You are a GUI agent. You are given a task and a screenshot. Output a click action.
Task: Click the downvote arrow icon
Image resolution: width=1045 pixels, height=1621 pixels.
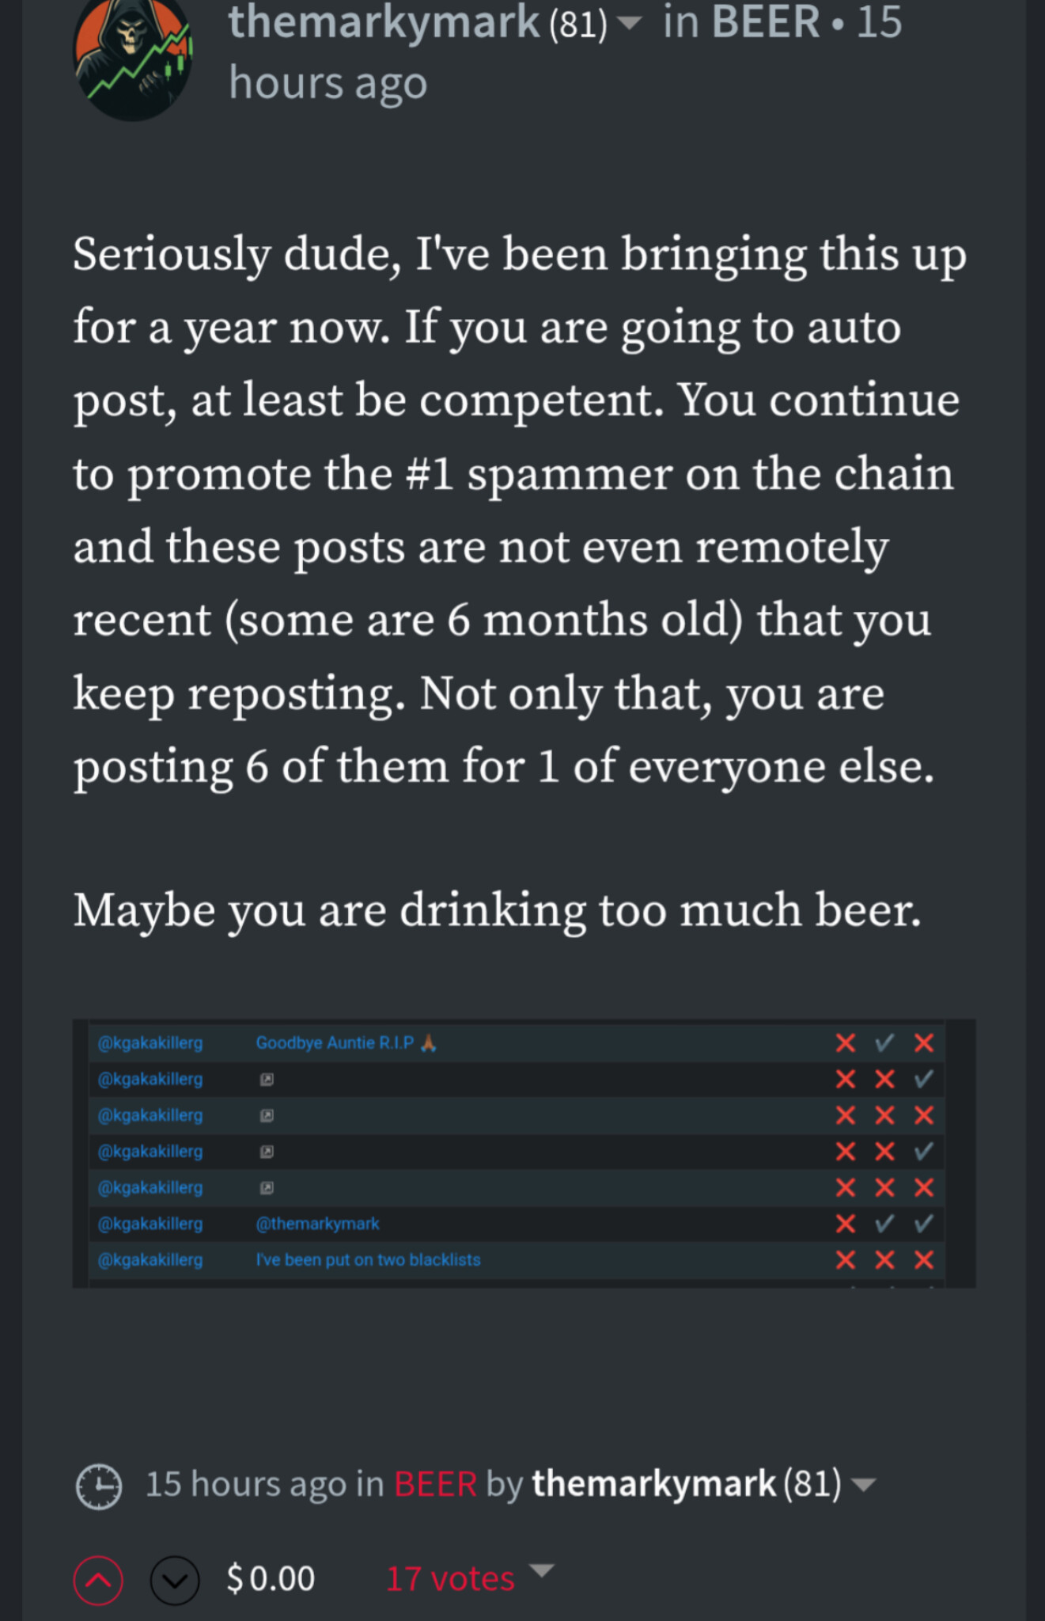[x=175, y=1581]
